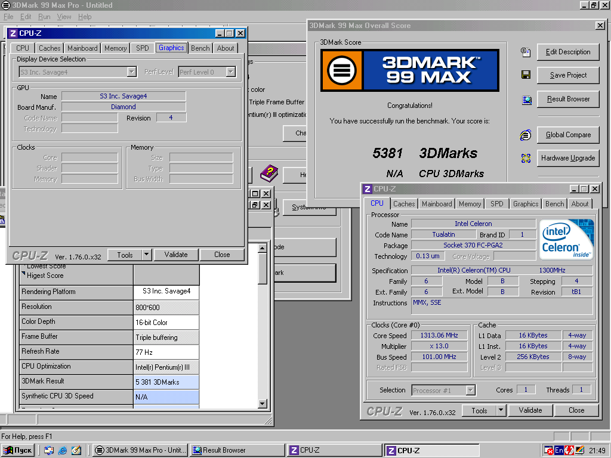
Task: Open the Help menu
Action: [x=85, y=17]
